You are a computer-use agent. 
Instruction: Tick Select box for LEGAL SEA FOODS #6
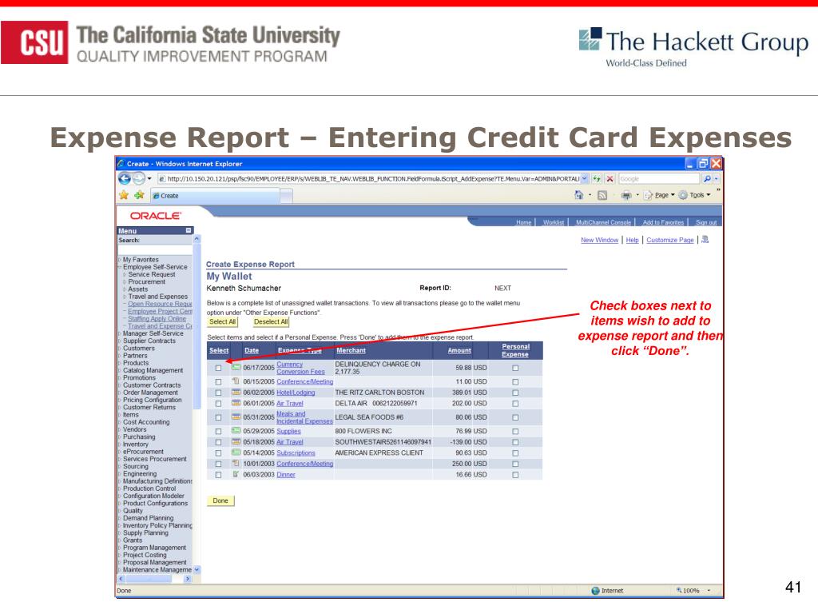click(218, 417)
